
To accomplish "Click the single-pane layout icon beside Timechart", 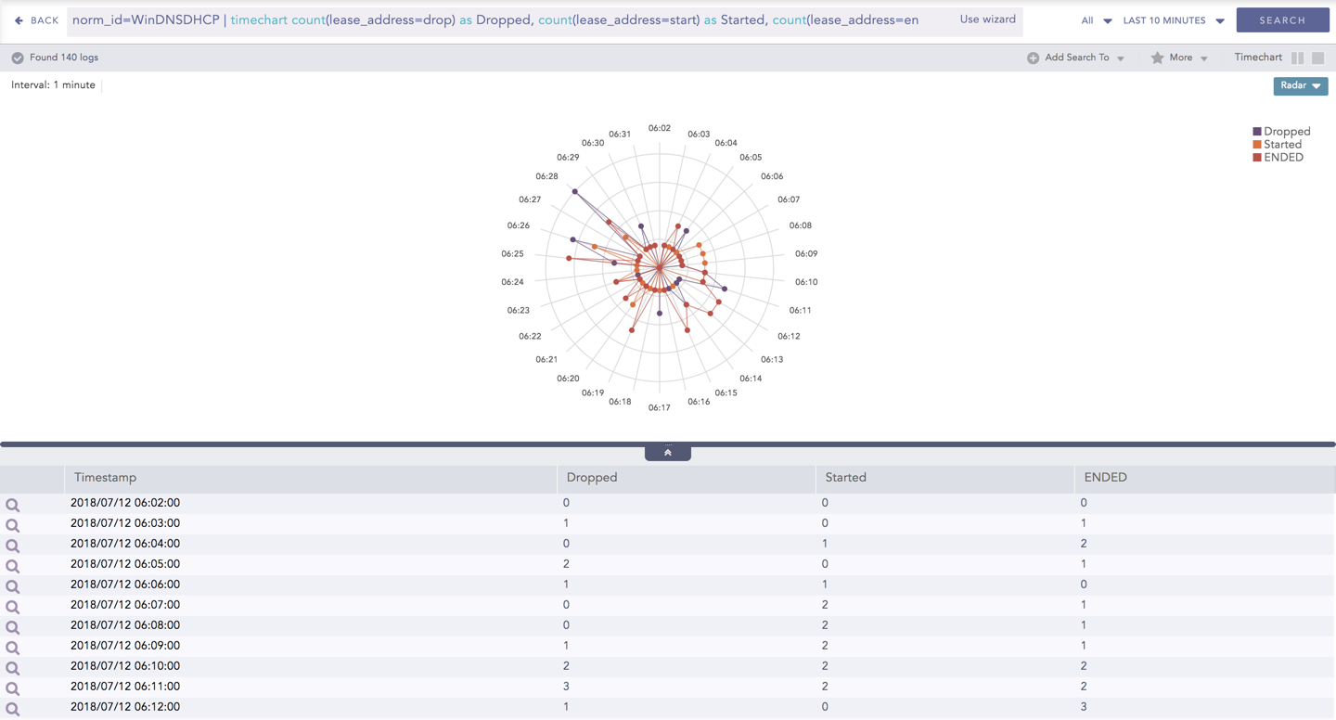I will (1317, 58).
